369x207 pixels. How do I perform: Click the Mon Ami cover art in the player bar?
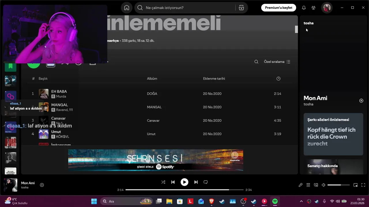(10, 185)
